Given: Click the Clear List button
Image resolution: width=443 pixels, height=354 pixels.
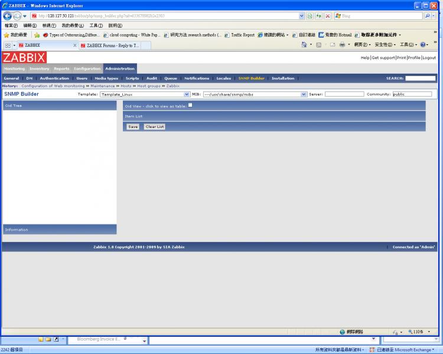Looking at the screenshot, I should (155, 127).
